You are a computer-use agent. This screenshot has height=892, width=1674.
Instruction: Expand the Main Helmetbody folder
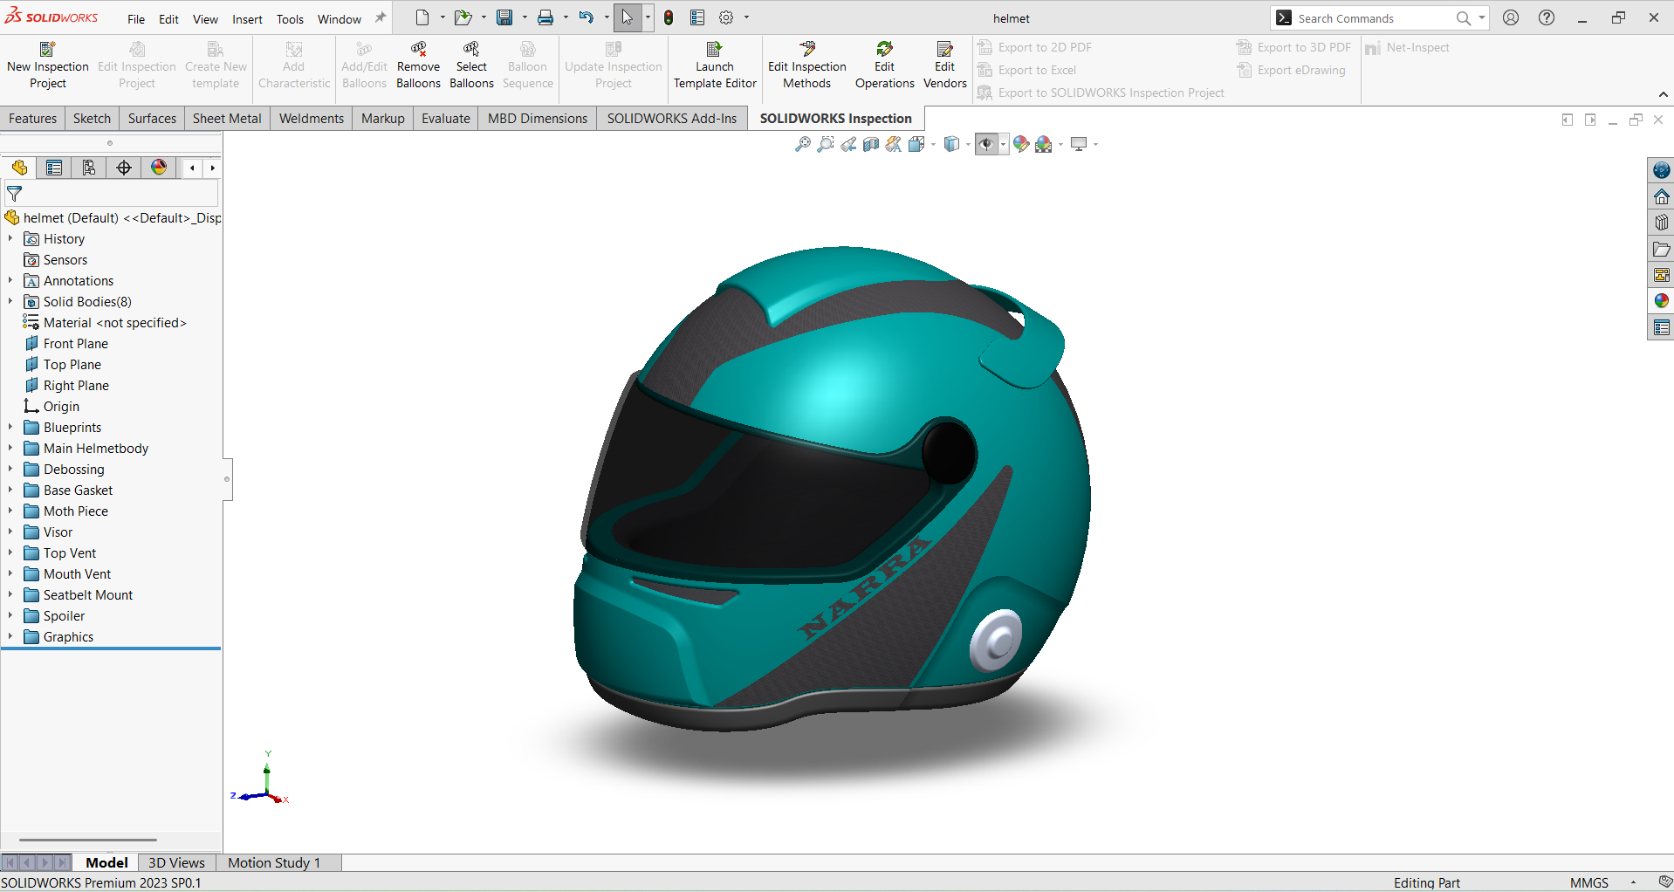pos(10,448)
